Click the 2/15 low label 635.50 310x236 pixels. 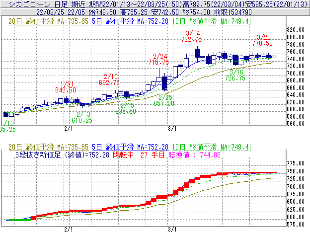[x=126, y=111]
